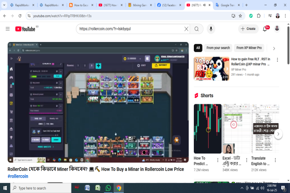Open the Windows notification center
The width and height of the screenshot is (290, 193).
283,188
